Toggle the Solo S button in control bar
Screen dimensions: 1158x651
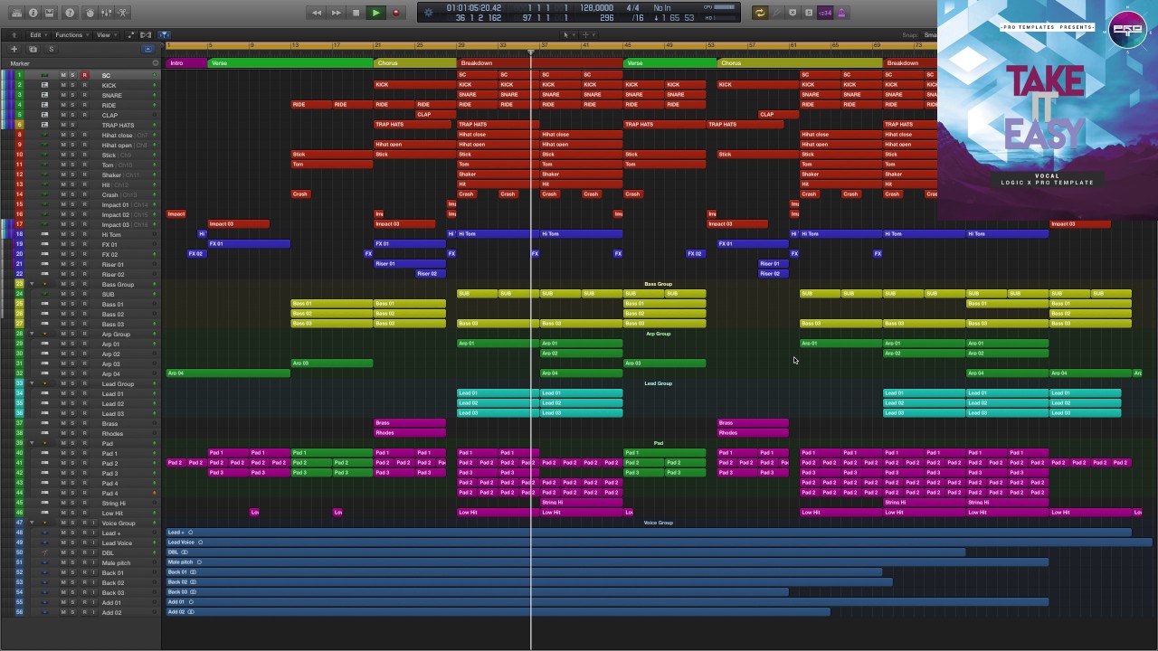809,13
